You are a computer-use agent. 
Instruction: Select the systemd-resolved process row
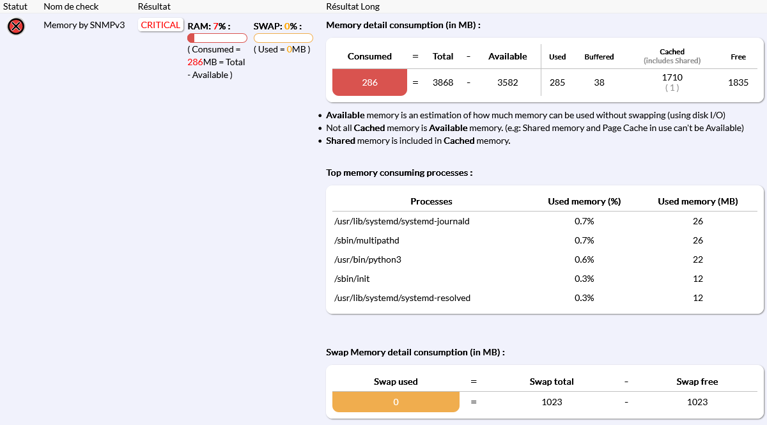coord(402,298)
